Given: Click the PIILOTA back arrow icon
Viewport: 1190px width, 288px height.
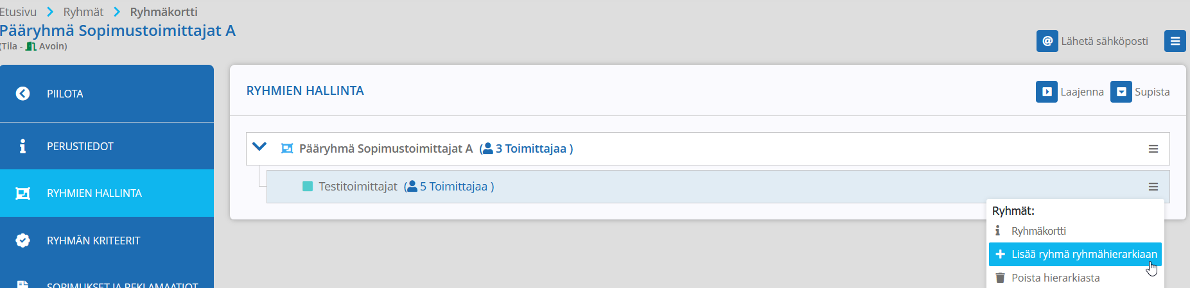Looking at the screenshot, I should 22,94.
